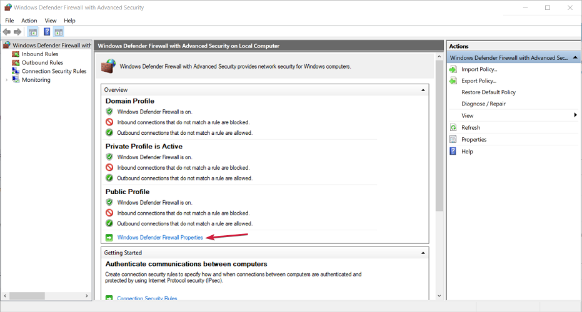Choose Diagnose / Repair action

click(x=483, y=104)
